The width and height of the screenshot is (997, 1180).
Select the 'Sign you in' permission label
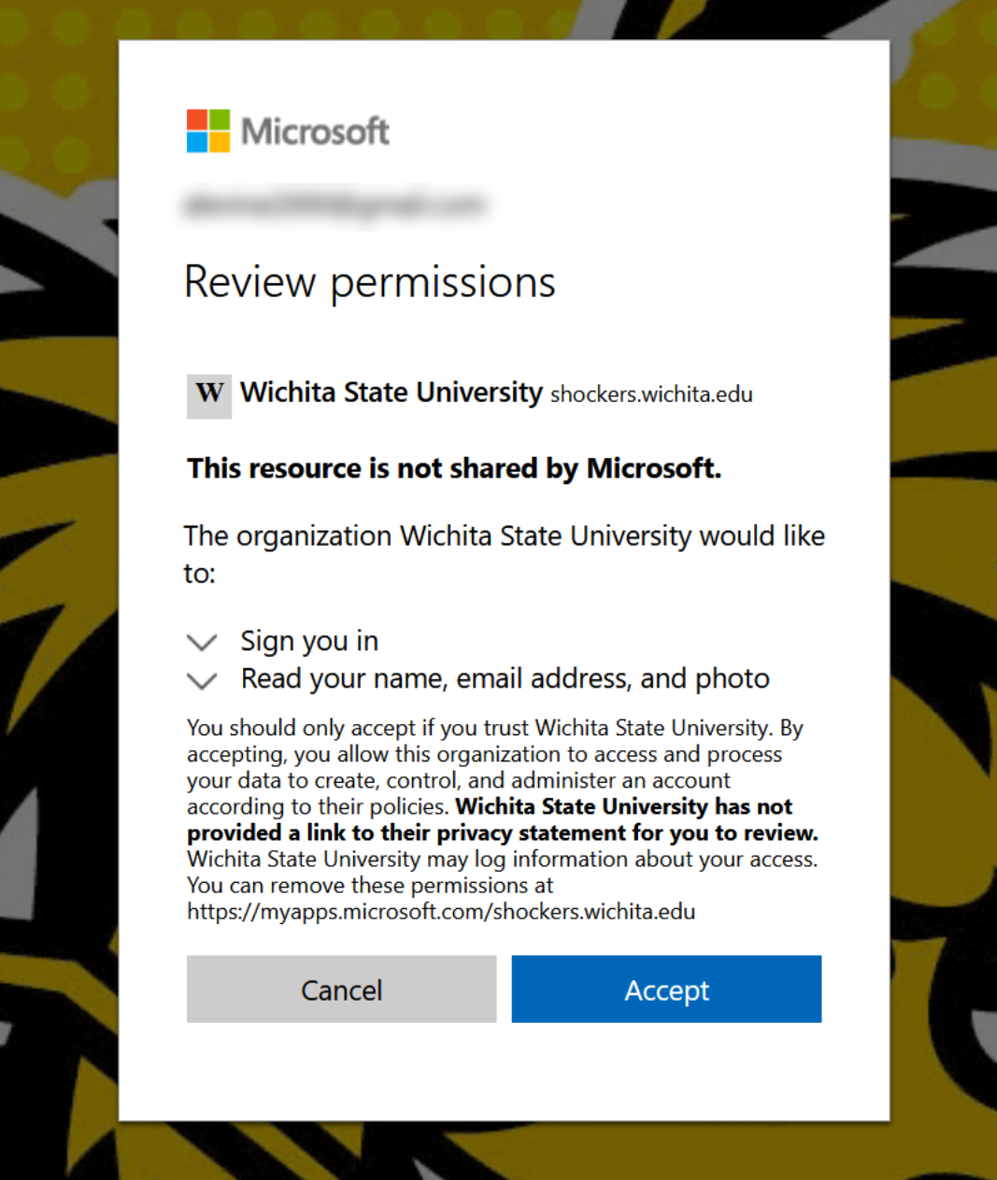point(308,641)
